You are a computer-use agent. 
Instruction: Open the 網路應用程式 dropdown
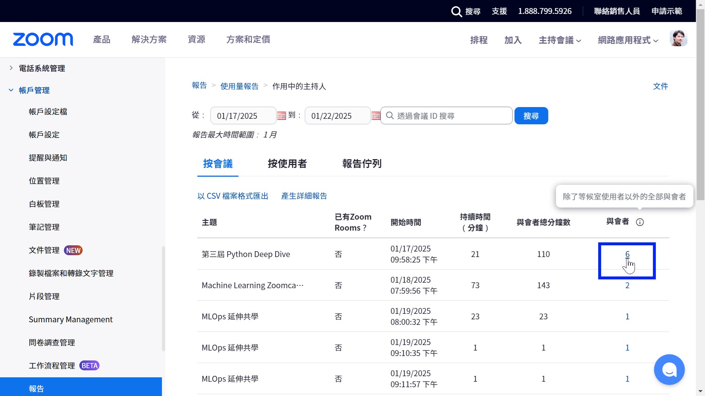click(628, 40)
